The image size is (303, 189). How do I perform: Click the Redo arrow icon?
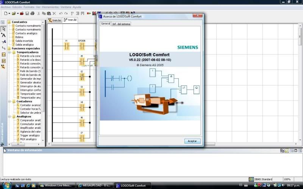tap(66, 13)
